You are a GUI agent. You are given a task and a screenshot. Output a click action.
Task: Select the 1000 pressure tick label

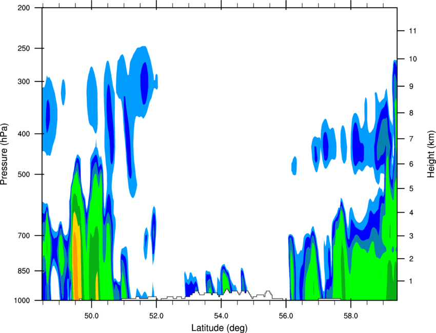tap(22, 301)
